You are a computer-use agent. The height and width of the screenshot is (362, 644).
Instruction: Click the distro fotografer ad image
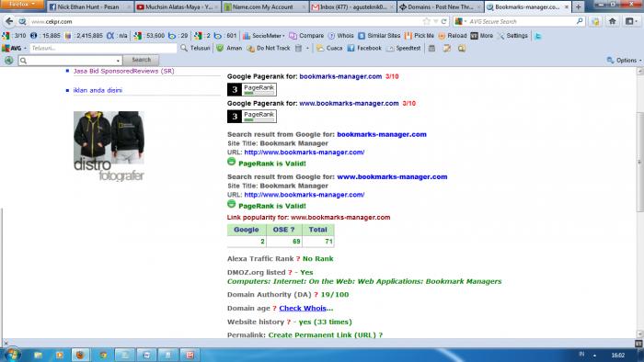click(x=109, y=146)
